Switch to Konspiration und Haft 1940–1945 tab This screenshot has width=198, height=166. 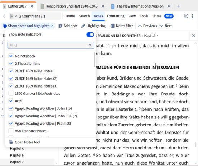coord(72,6)
